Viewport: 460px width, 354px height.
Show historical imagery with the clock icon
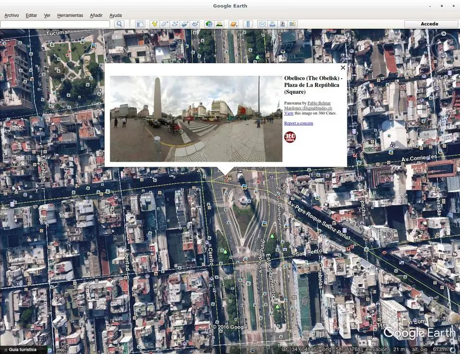point(209,24)
